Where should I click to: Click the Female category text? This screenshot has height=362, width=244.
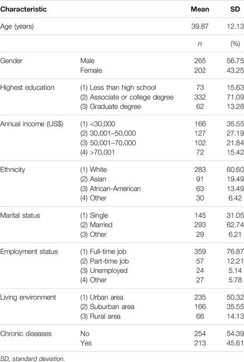(x=91, y=70)
